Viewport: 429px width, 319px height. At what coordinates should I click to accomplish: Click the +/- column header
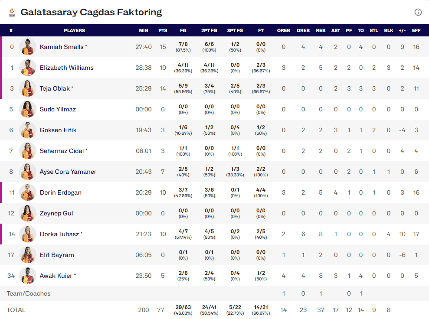click(x=402, y=30)
